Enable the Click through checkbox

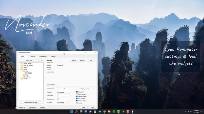click(77, 94)
